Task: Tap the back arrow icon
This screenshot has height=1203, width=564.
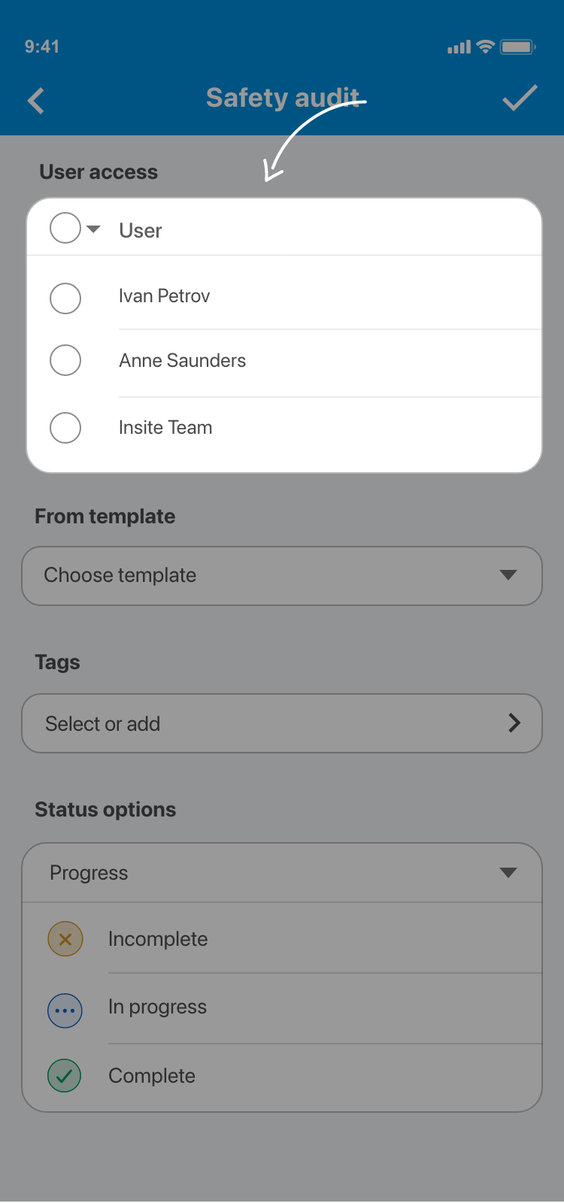Action: pyautogui.click(x=36, y=101)
